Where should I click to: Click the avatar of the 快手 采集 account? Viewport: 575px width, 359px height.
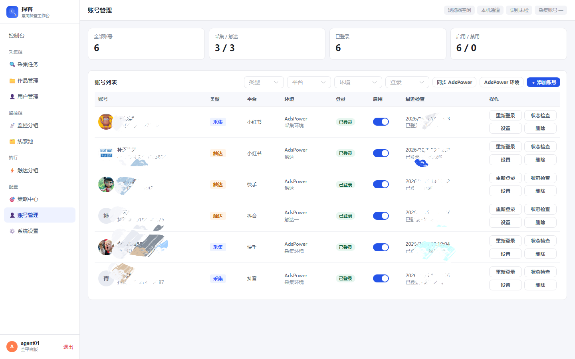(x=106, y=247)
